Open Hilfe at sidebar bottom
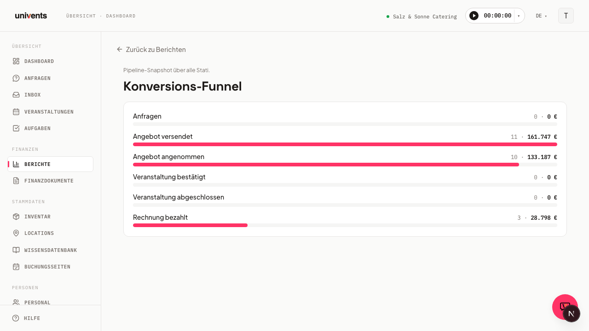Image resolution: width=589 pixels, height=331 pixels. [50, 318]
